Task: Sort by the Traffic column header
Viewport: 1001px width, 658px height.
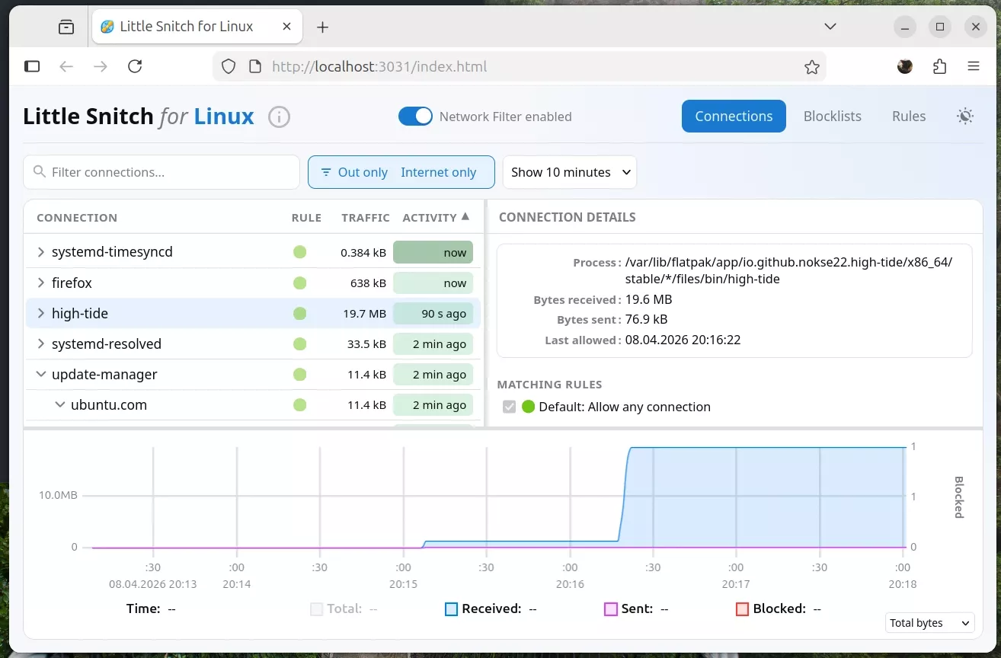Action: coord(366,218)
